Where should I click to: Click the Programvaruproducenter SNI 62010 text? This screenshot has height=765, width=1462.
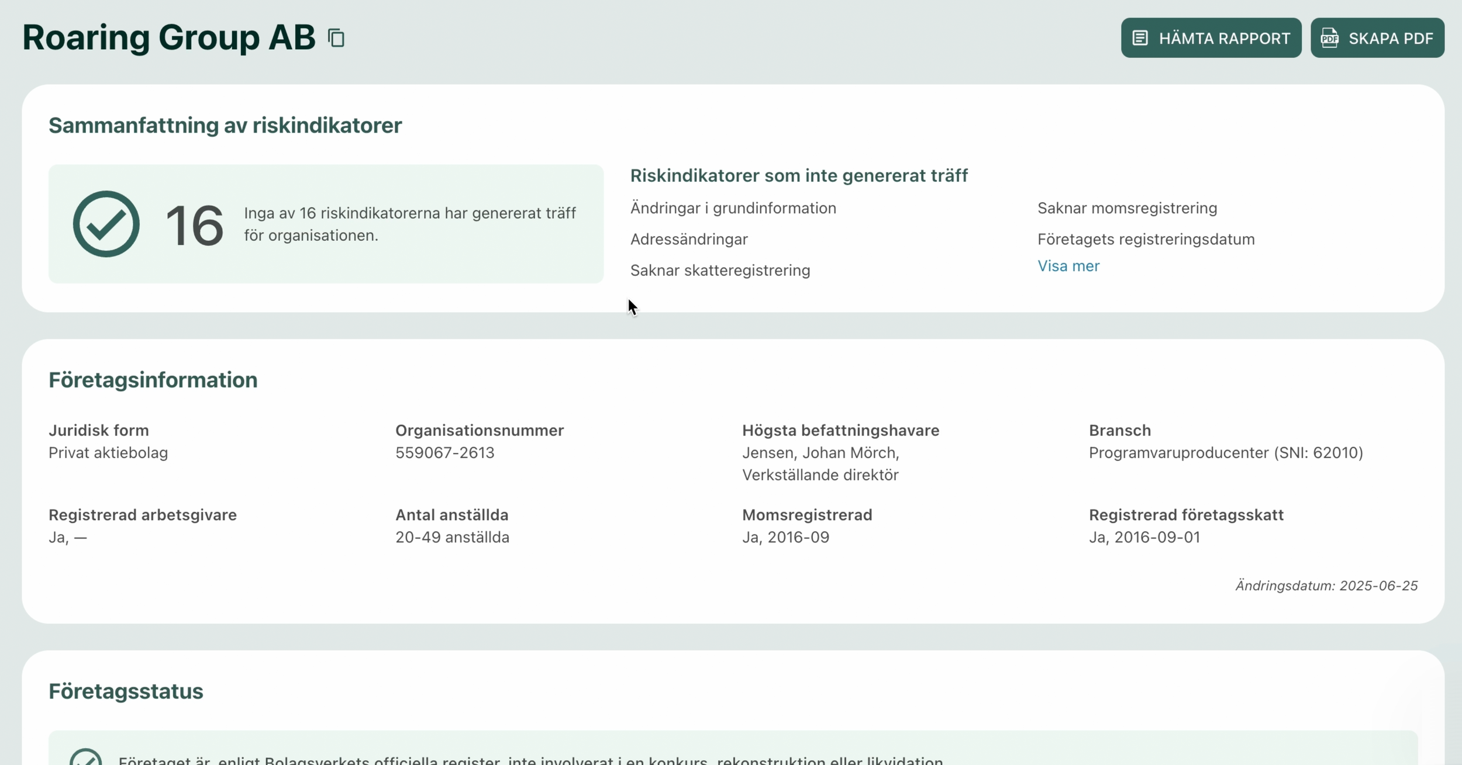1225,452
